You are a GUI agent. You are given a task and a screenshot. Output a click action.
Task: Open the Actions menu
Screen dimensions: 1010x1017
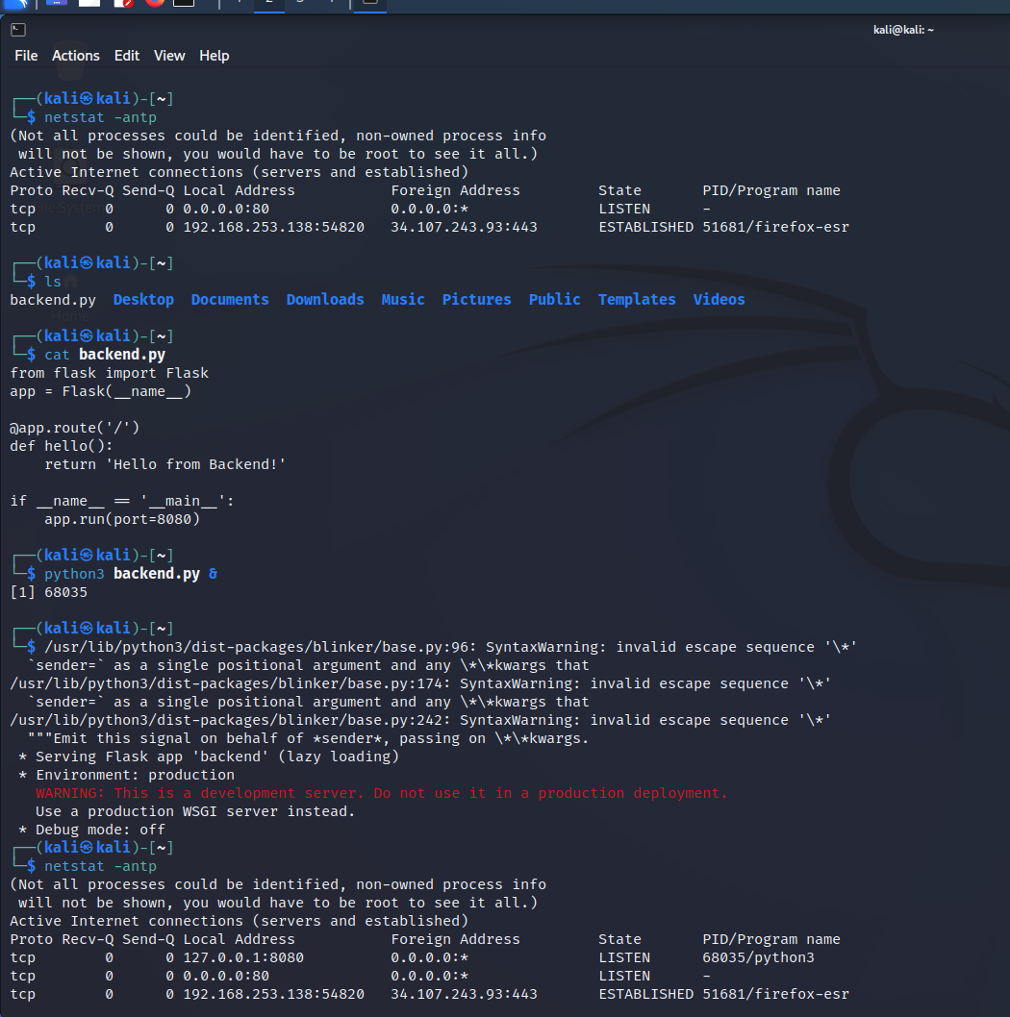[x=76, y=56]
